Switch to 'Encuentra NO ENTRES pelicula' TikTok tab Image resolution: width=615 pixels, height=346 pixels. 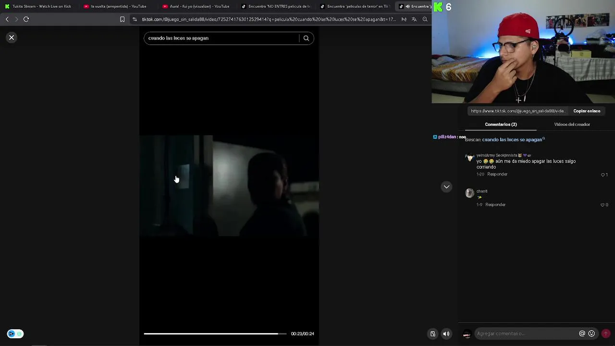pos(276,6)
